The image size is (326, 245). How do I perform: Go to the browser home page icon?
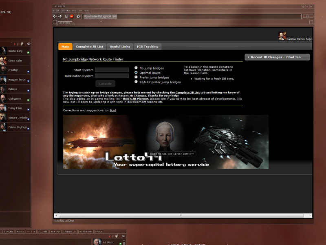[x=78, y=16]
